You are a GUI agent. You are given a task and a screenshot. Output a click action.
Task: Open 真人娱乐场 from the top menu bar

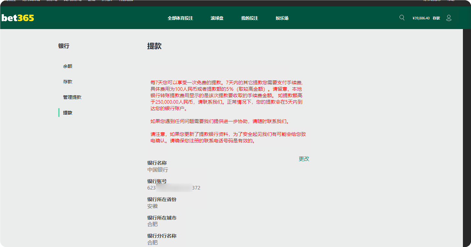point(73,2)
